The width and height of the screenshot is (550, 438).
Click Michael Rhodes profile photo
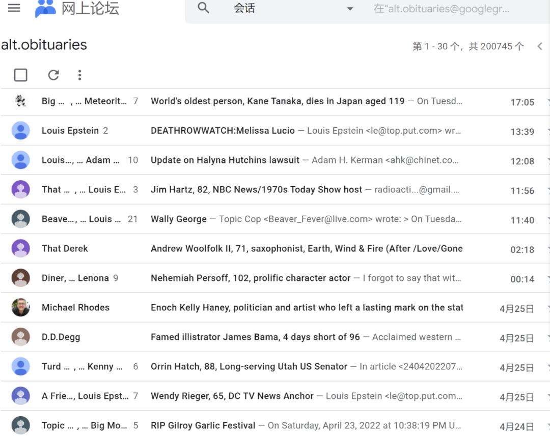point(21,307)
